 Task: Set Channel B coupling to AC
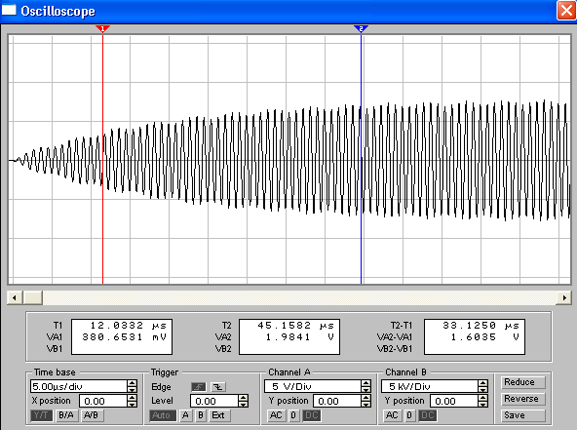point(392,415)
